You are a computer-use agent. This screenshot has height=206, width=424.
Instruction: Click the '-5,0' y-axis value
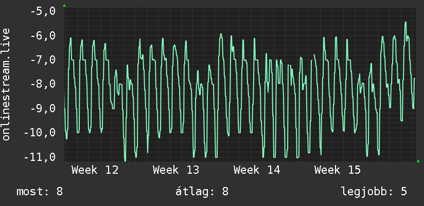click(43, 11)
